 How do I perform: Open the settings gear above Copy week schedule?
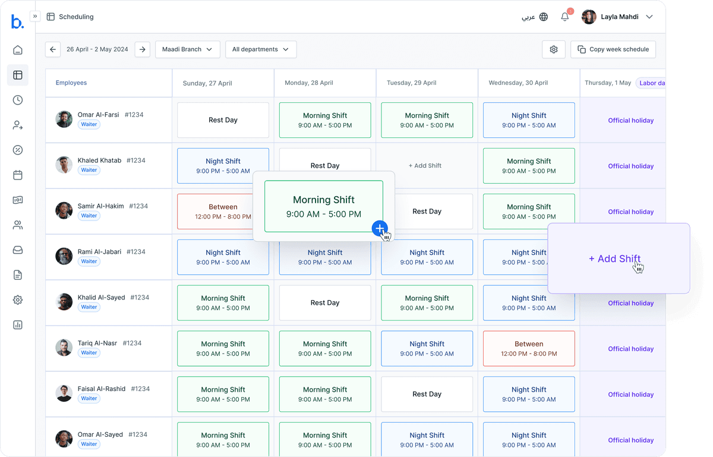click(553, 49)
